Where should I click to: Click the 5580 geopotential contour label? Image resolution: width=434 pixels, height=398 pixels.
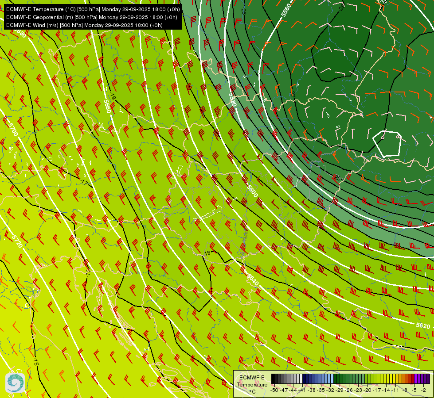(232, 99)
